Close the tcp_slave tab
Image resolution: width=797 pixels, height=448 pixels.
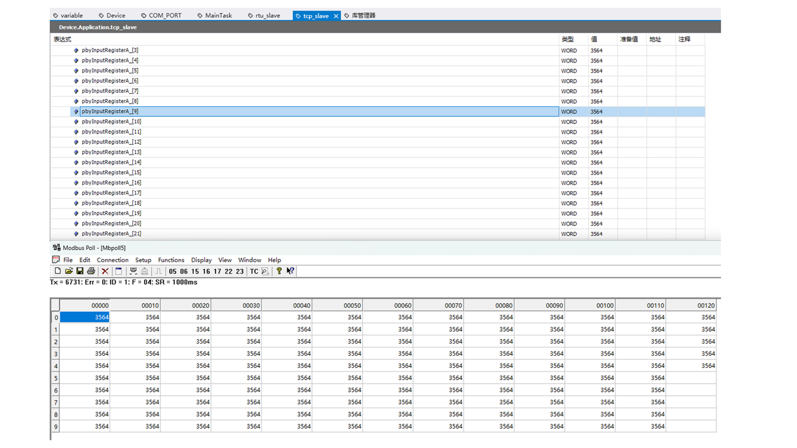tap(336, 16)
